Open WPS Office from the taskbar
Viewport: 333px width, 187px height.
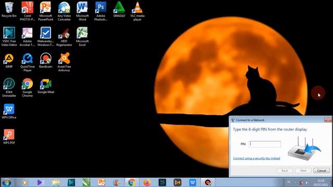193,182
